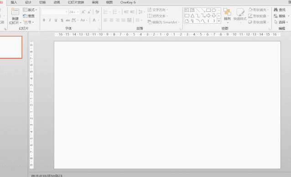Open Quick Styles (快速样式) gallery
The image size is (291, 177).
coord(240,16)
